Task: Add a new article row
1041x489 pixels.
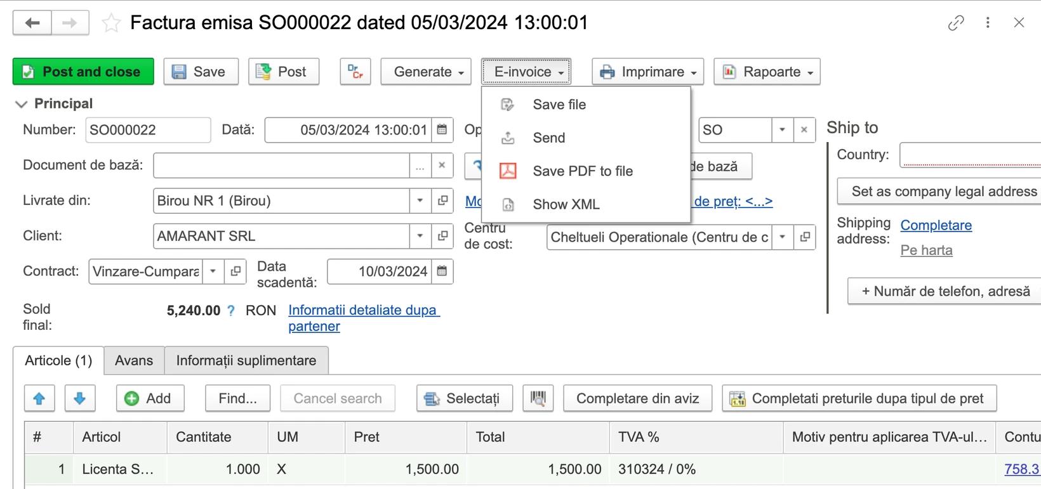Action: pyautogui.click(x=150, y=398)
